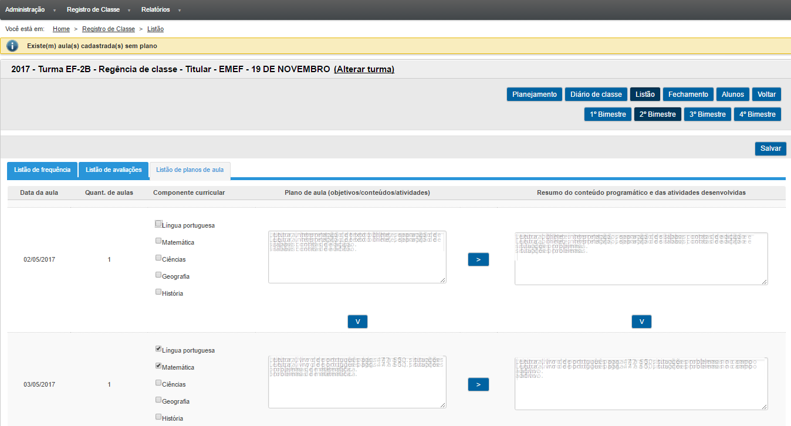Screen dimensions: 791x426
Task: Check Ciências for 02/05/2017
Action: tap(158, 258)
